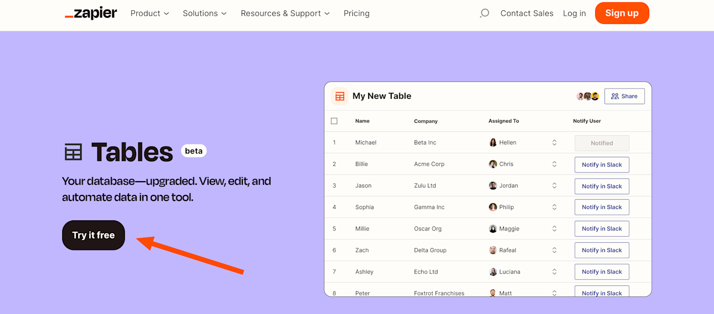The image size is (714, 314).
Task: Click the Assigned To column header
Action: click(x=504, y=121)
